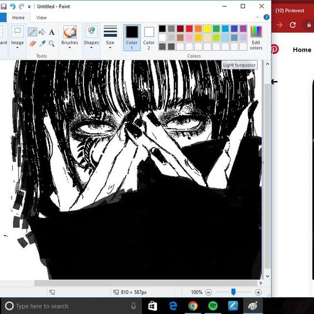
Task: Expand the Brushes dropdown arrow
Action: [x=70, y=48]
